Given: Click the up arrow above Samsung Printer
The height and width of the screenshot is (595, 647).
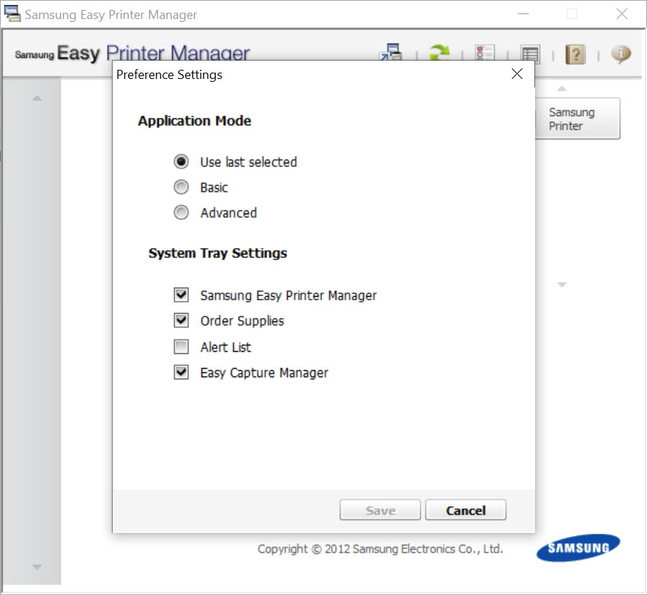Looking at the screenshot, I should [562, 88].
